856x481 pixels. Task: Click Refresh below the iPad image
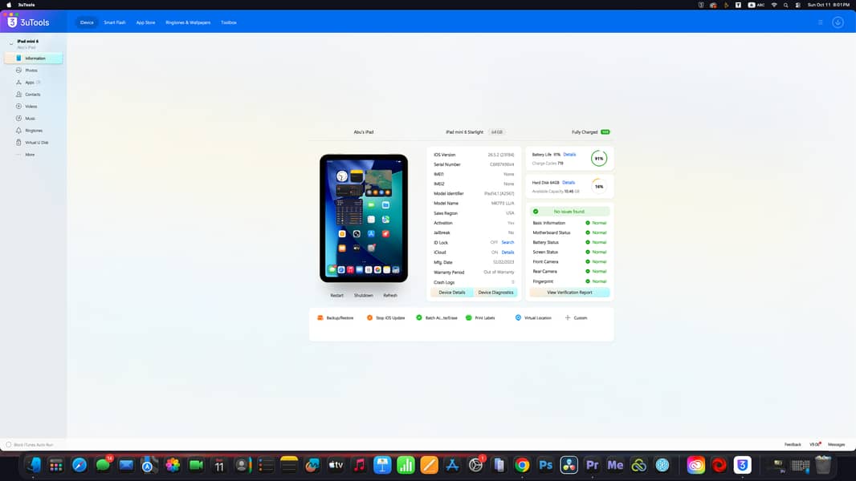[390, 295]
